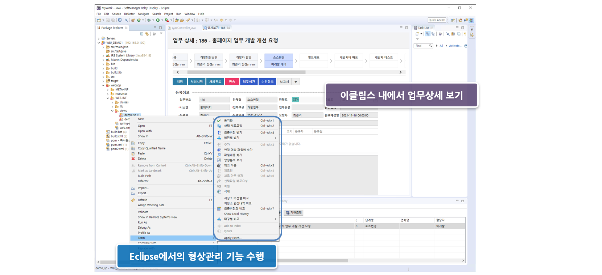Click the Run (green play) toolbar icon
This screenshot has width=602, height=275.
pos(158,20)
